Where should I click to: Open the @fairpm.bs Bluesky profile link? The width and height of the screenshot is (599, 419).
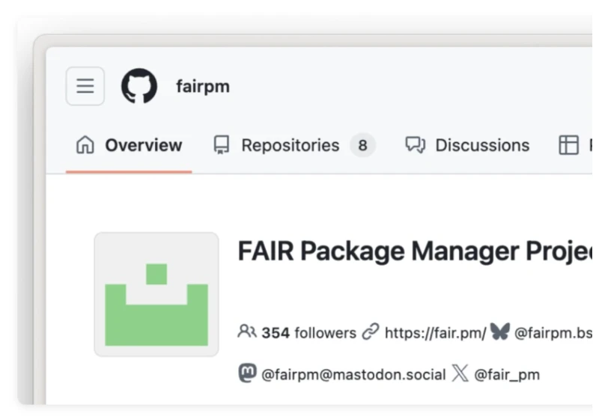click(553, 333)
